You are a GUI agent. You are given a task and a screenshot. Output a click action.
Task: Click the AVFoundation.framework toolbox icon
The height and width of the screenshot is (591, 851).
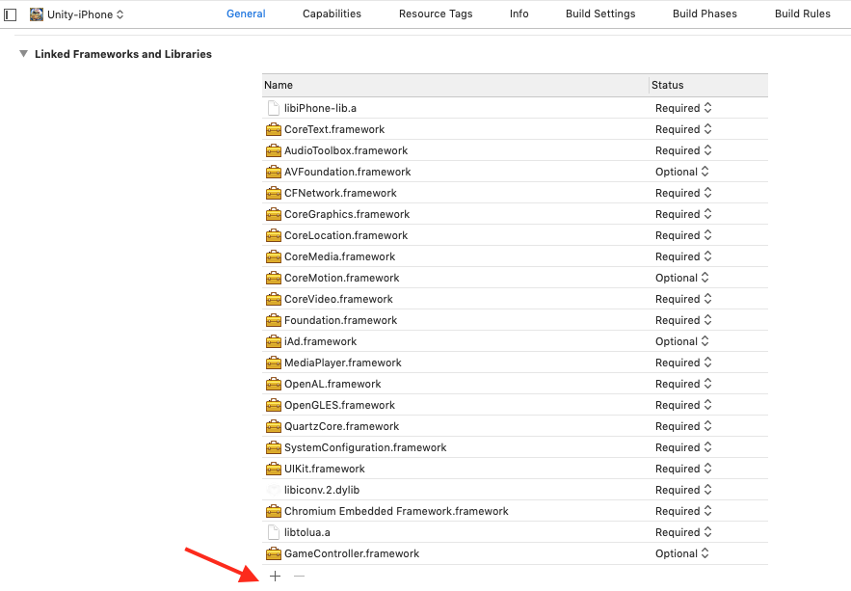point(274,172)
